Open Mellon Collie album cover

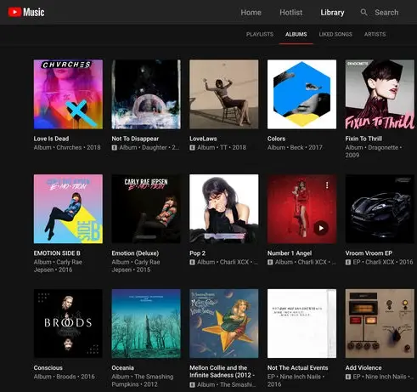pos(224,323)
